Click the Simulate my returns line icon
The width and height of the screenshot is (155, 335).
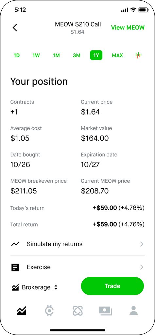click(x=15, y=244)
